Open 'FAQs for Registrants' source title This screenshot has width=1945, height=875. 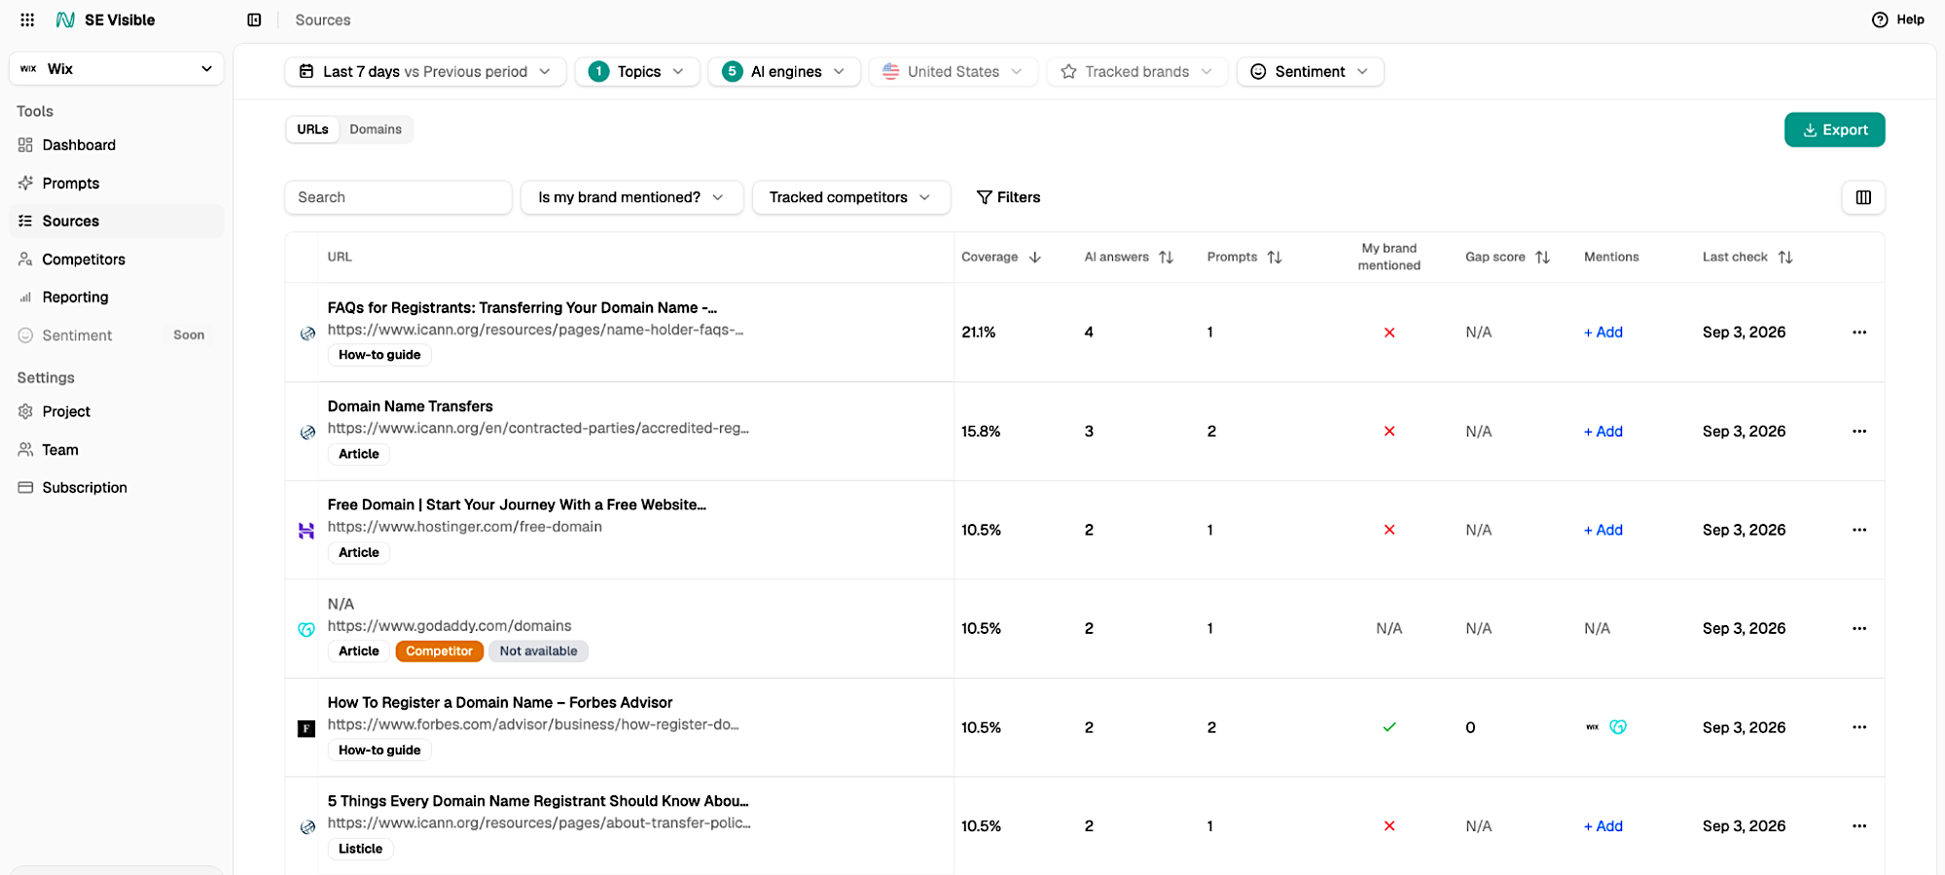click(x=522, y=308)
